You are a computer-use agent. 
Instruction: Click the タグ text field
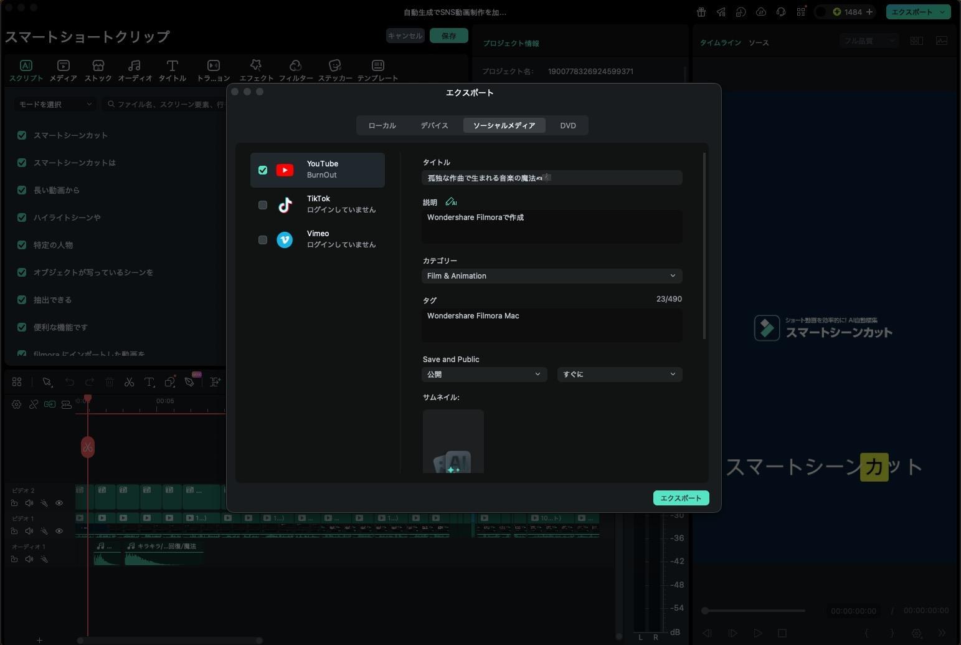(552, 325)
